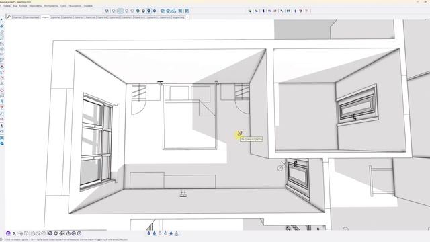Click the plus button after scene tabs
Image resolution: width=430 pixels, height=242 pixels.
click(x=187, y=17)
